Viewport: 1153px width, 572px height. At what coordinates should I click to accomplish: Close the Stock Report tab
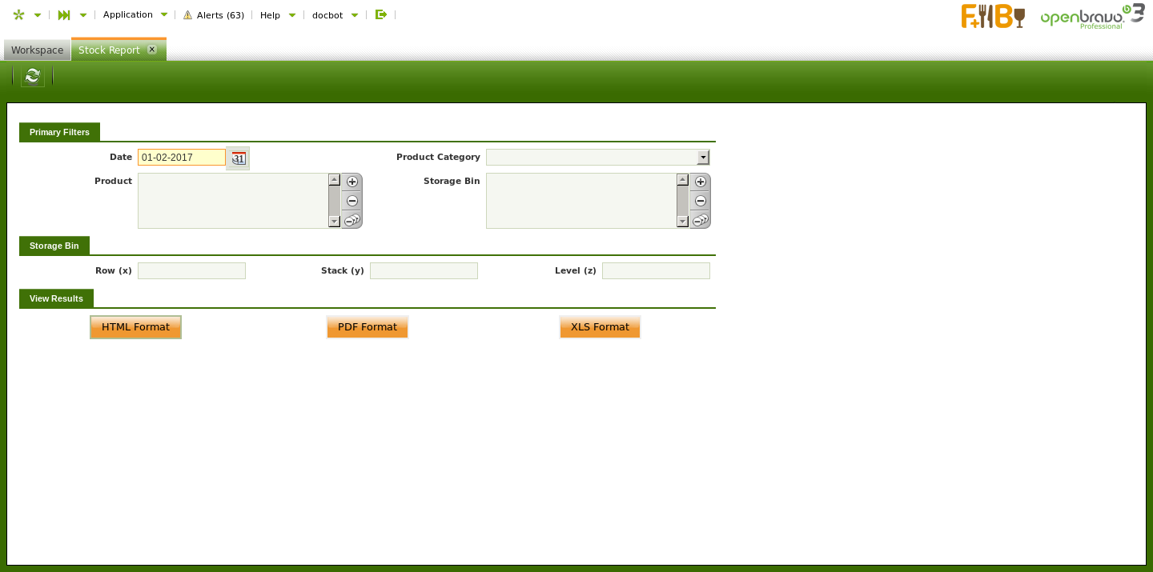[152, 50]
